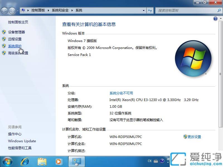223x167 pixels.
Task: Open the Start menu orb
Action: click(x=7, y=161)
